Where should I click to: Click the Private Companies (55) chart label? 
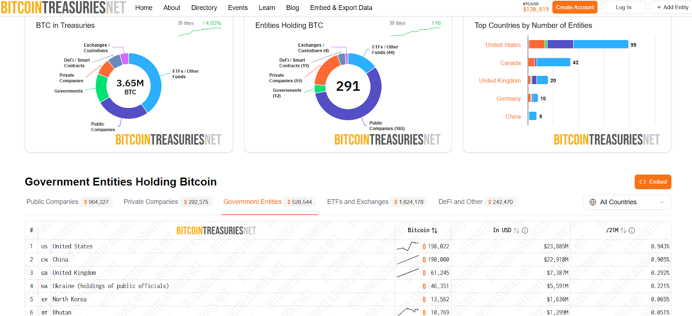285,78
